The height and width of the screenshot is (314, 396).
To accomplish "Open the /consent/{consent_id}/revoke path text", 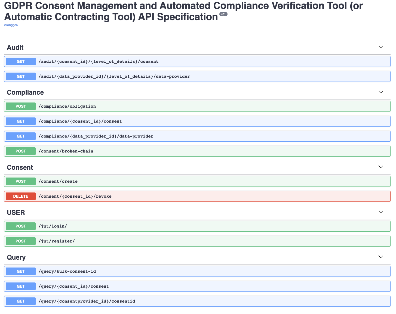I will point(75,196).
